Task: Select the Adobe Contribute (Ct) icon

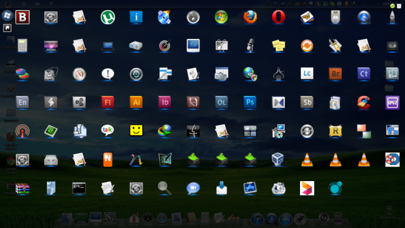Action: [x=364, y=73]
